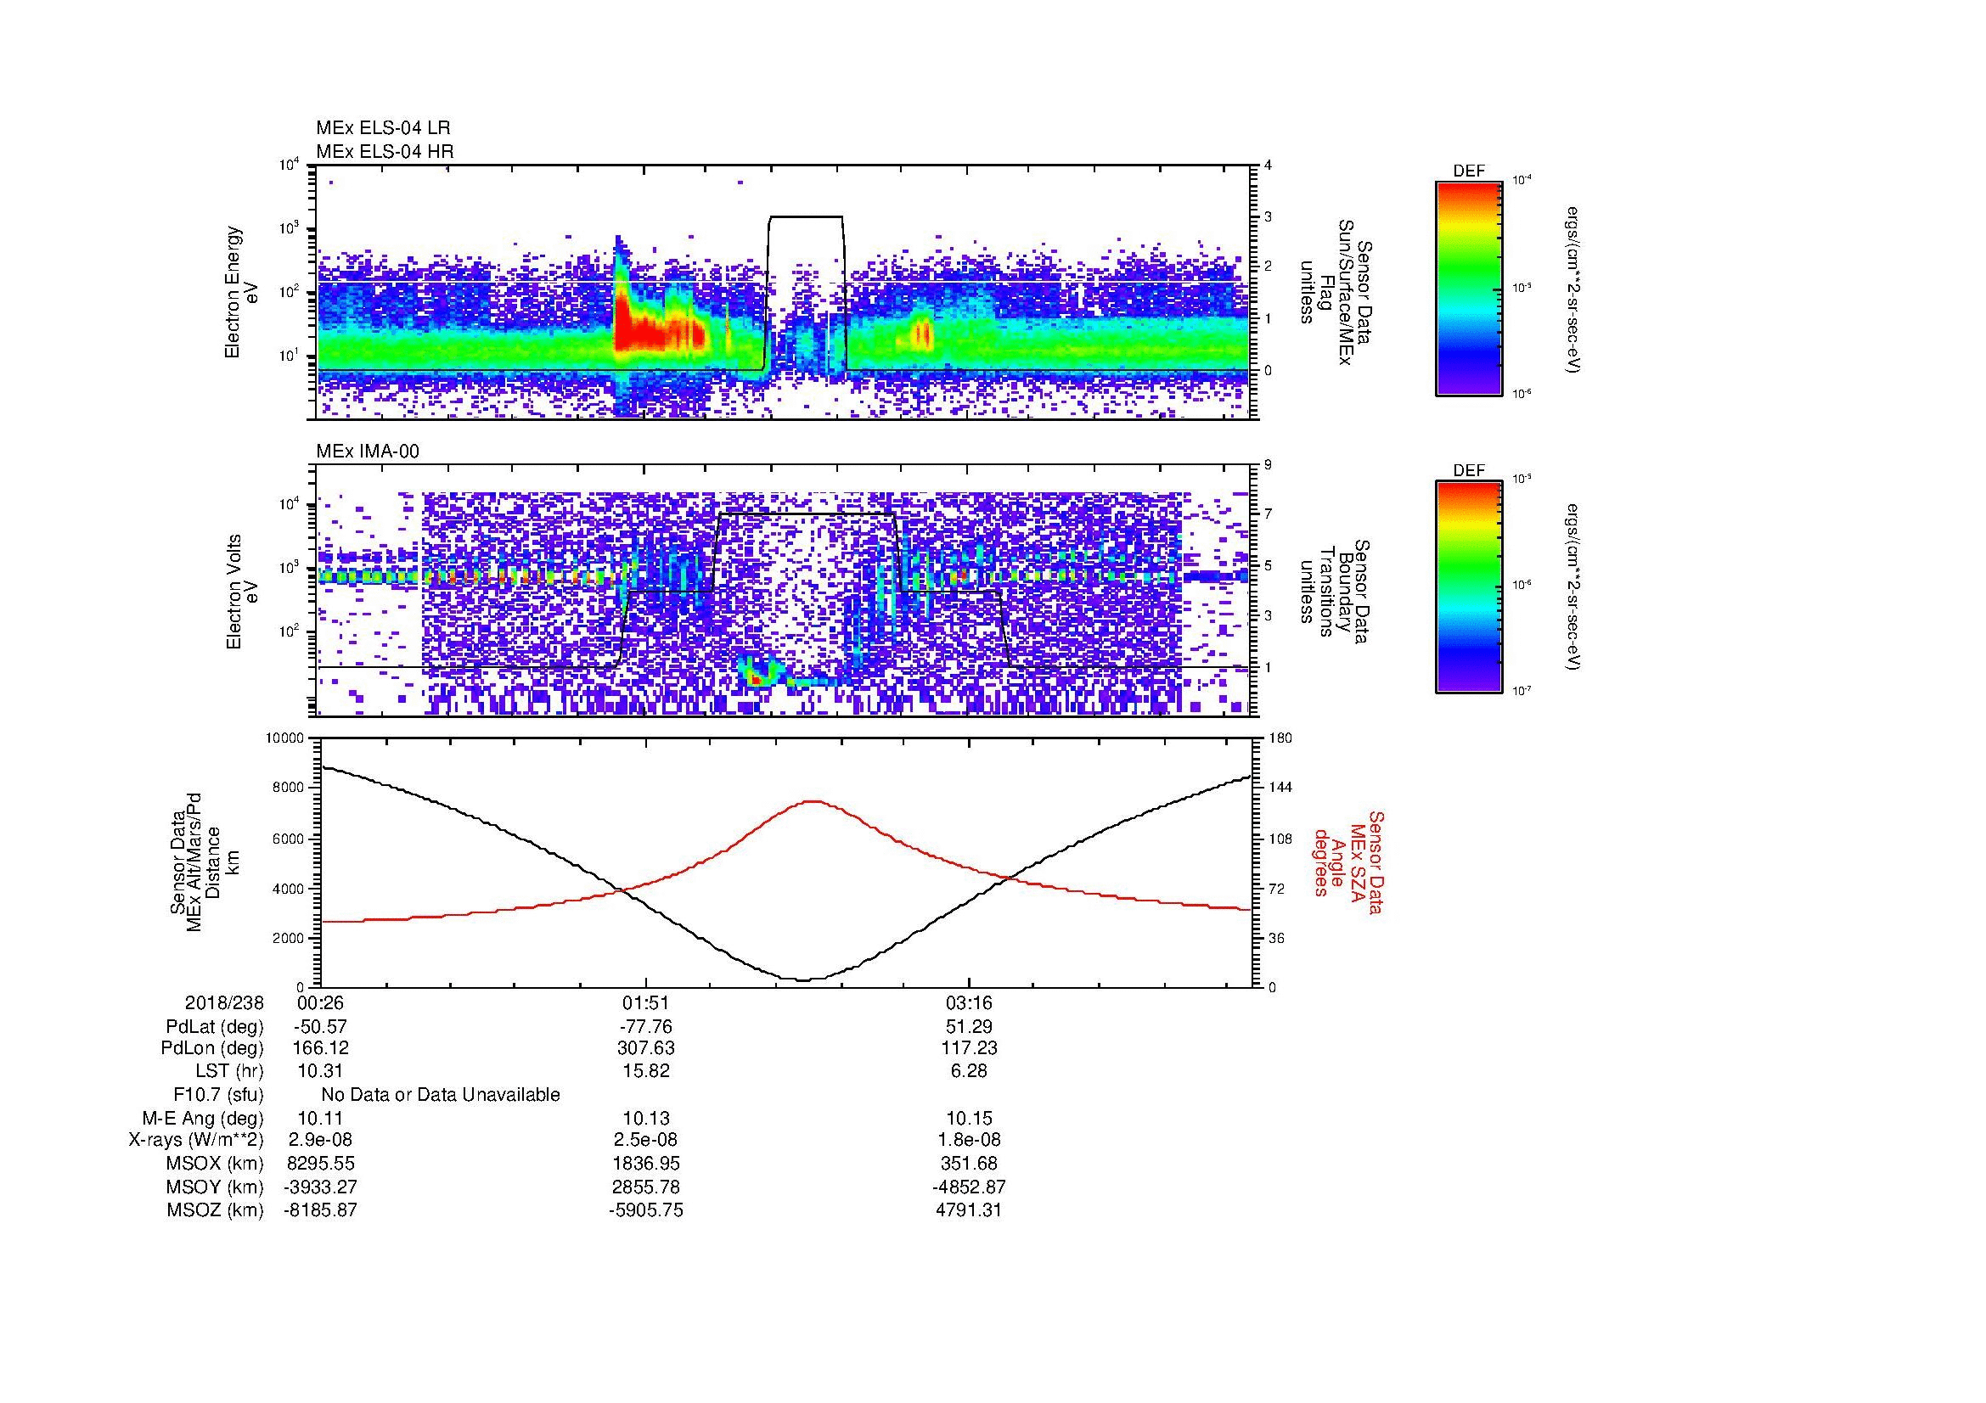The width and height of the screenshot is (1986, 1403).
Task: Click the top 'ergs/(cm**2-sr-sec-eV)' units label
Action: 1574,290
